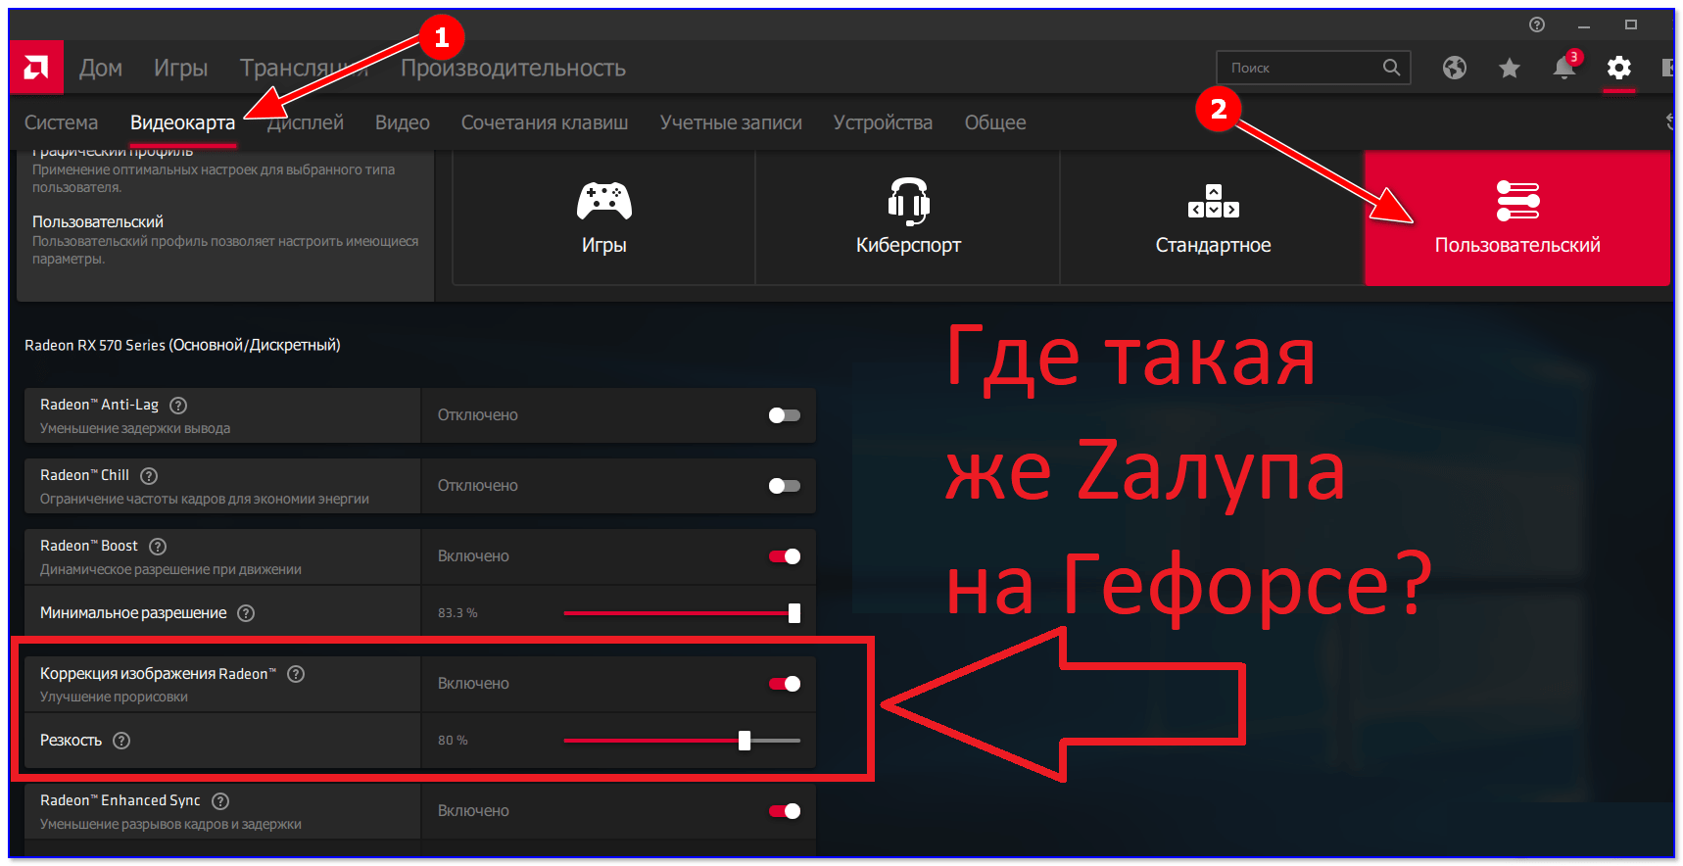Click the Поиск search field
Screen dimensions: 1683x866
pos(1313,68)
